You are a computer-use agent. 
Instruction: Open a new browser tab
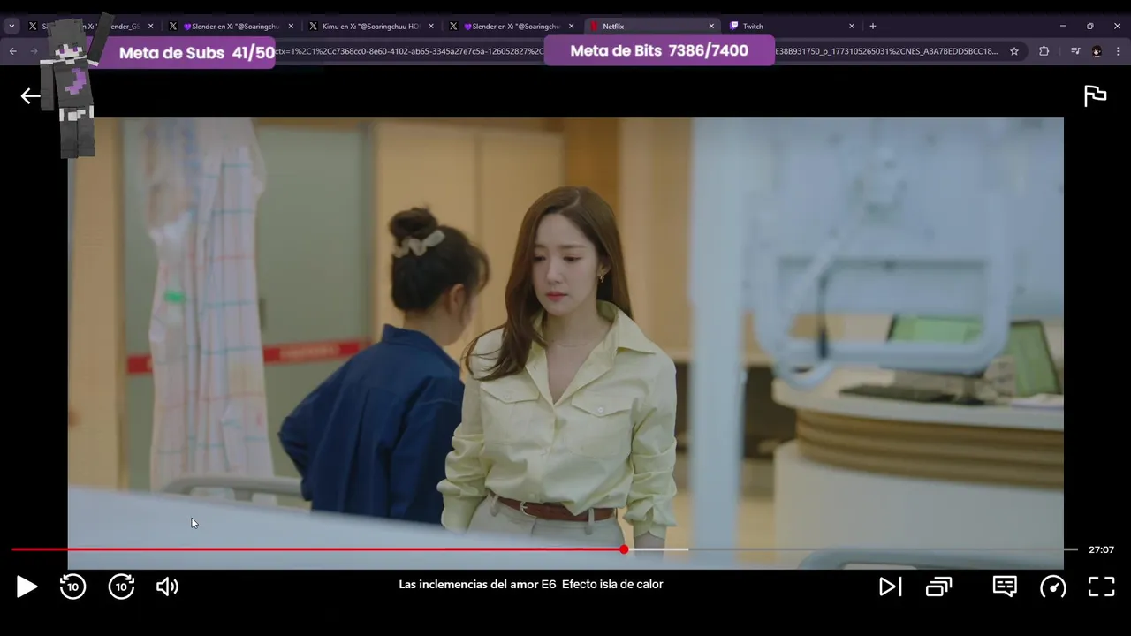[x=873, y=26]
